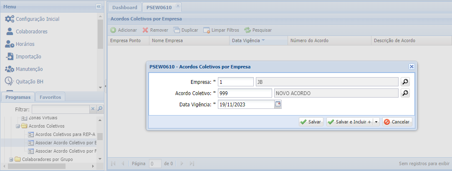This screenshot has width=452, height=171.
Task: Open Configuração Inicial gears icon
Action: tap(10, 19)
